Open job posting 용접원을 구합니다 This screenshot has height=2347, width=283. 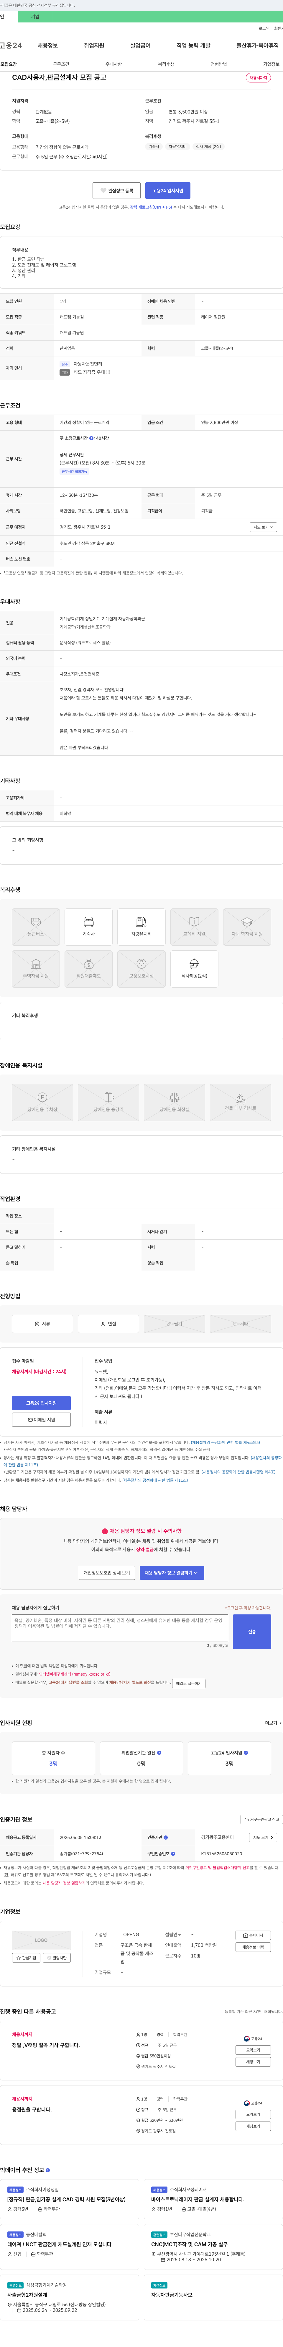[32, 2109]
